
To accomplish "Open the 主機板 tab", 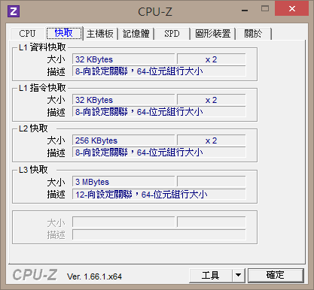I will 100,34.
